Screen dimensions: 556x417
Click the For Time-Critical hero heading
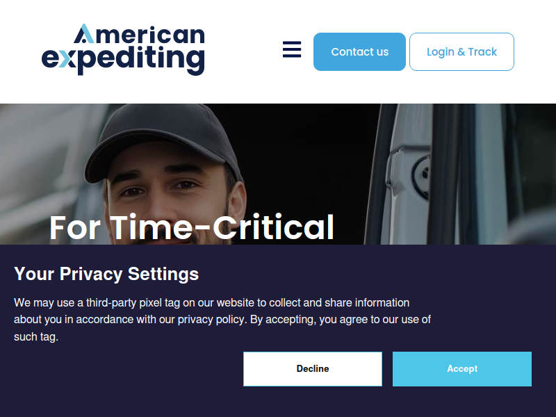(x=192, y=228)
